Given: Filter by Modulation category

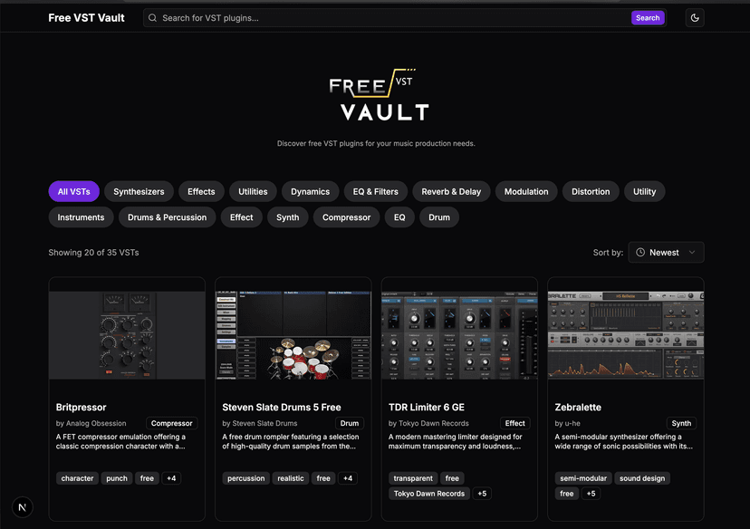Looking at the screenshot, I should pyautogui.click(x=526, y=191).
